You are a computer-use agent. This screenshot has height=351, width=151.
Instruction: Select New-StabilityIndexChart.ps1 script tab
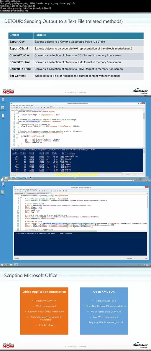[43, 194]
